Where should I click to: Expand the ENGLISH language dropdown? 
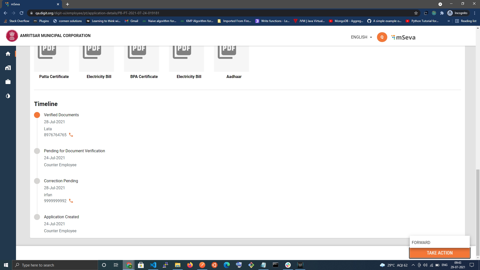point(361,37)
